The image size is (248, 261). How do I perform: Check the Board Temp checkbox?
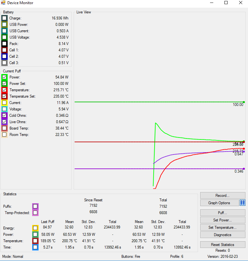pos(4,128)
